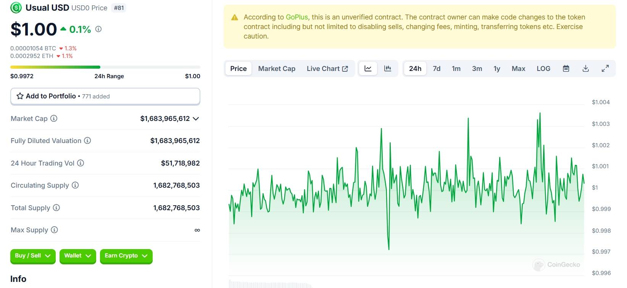The image size is (627, 288).
Task: Toggle the LOG scale option
Action: tap(543, 69)
